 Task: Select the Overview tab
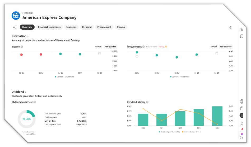27,27
